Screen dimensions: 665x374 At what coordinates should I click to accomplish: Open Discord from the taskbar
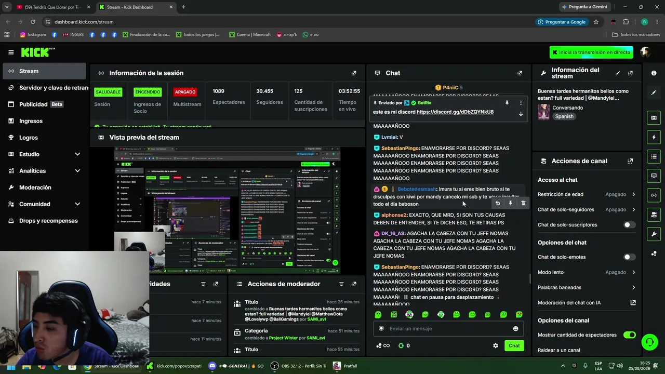click(236, 366)
